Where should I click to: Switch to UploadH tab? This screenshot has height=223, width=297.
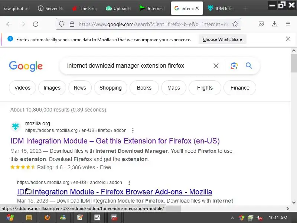tap(119, 9)
